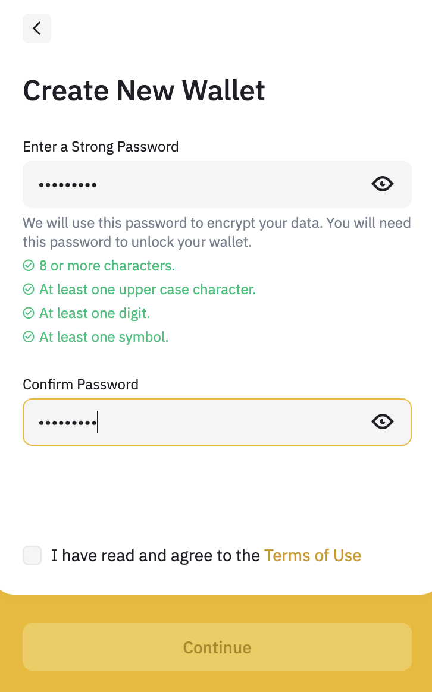Click the checkmark icon beside at least one digit
This screenshot has height=692, width=432.
pos(29,313)
